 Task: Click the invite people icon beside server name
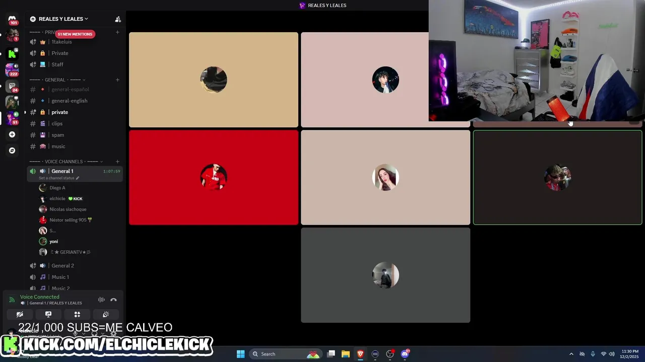click(x=118, y=19)
